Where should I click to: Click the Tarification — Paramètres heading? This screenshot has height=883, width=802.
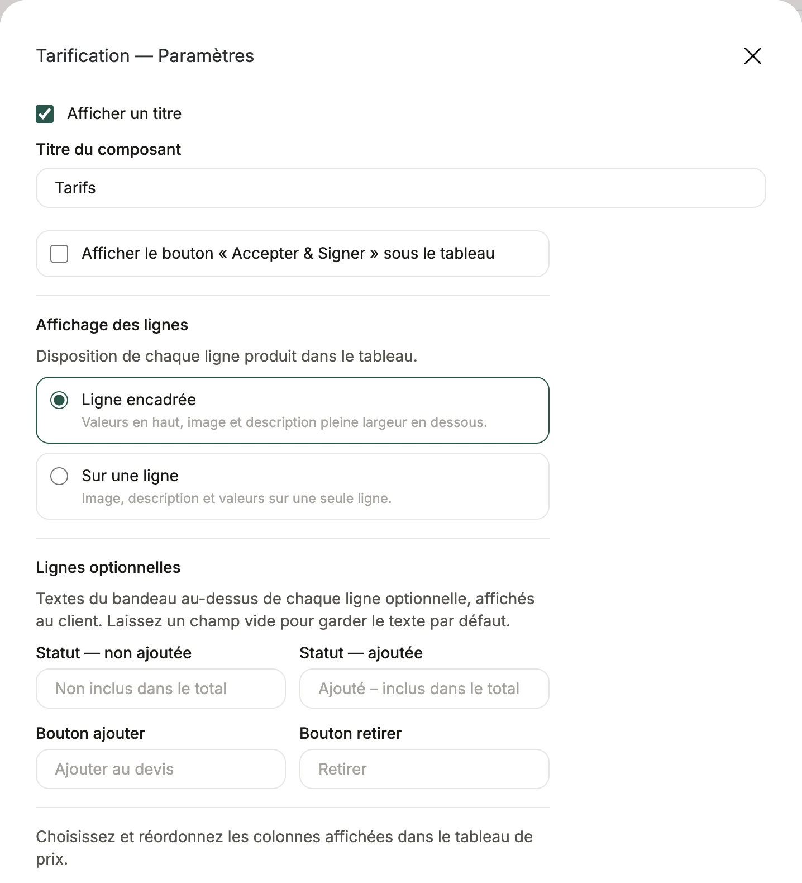(145, 56)
